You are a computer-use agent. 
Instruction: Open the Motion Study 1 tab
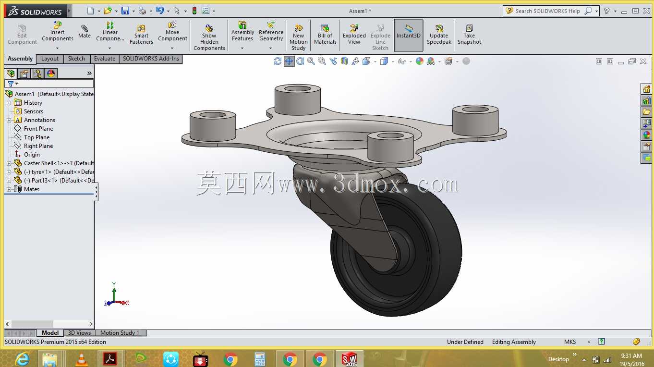click(120, 333)
